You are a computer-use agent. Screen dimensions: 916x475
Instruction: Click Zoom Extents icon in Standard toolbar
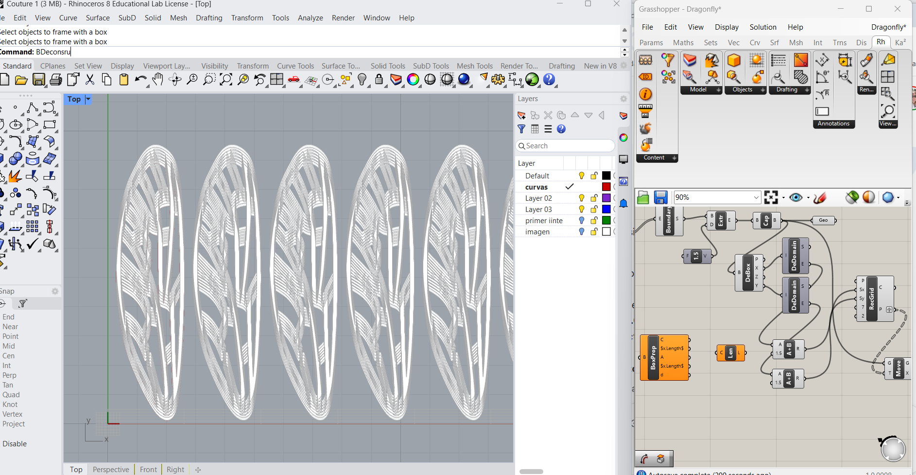coord(226,80)
